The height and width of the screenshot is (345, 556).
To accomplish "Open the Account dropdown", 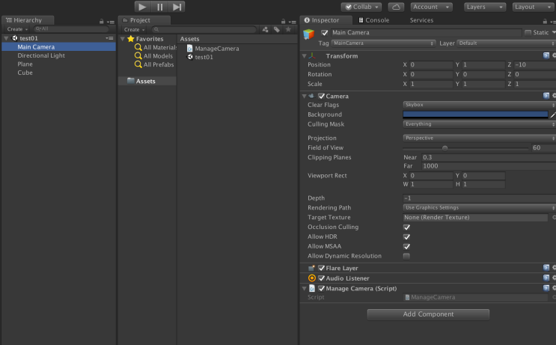I will [431, 7].
